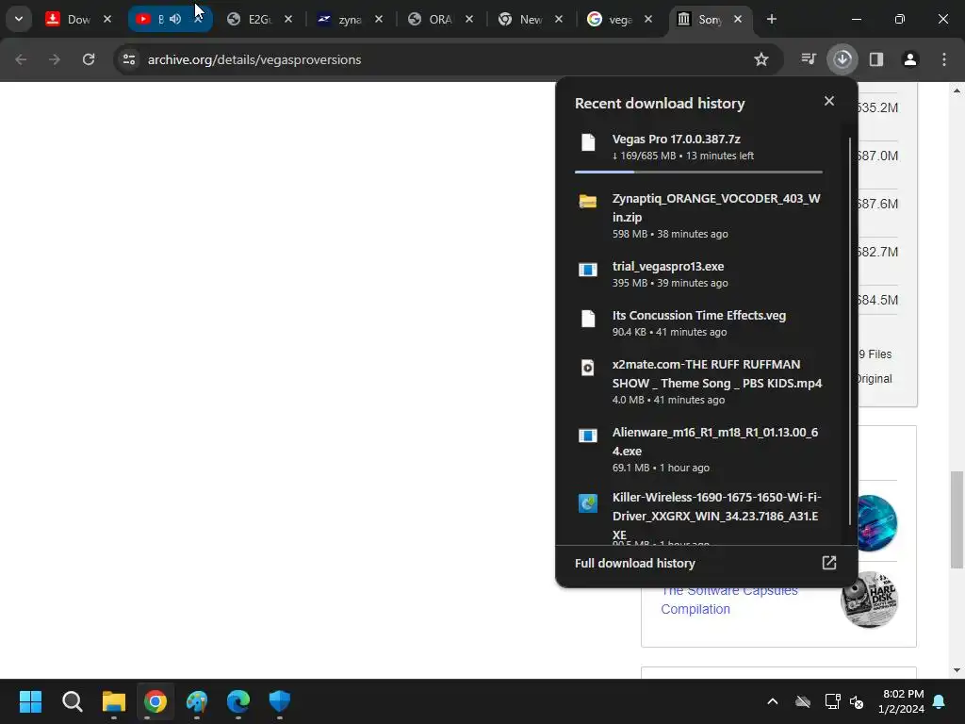
Task: Click the page vertical scrollbar thumb
Action: click(957, 520)
